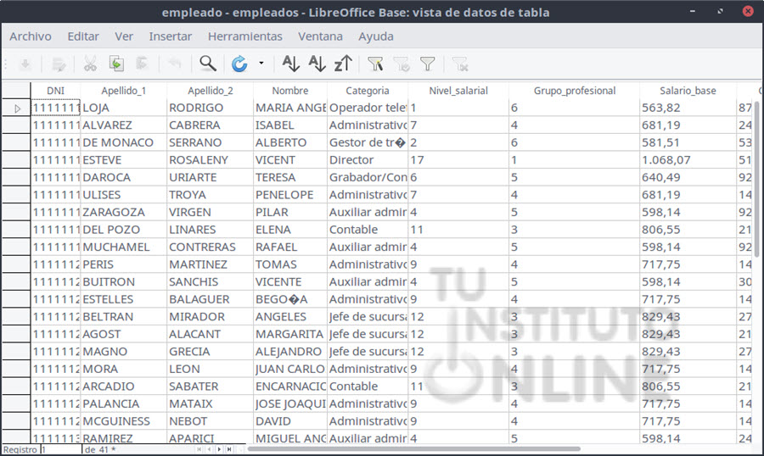
Task: Click the Salario_base column header
Action: [x=688, y=91]
